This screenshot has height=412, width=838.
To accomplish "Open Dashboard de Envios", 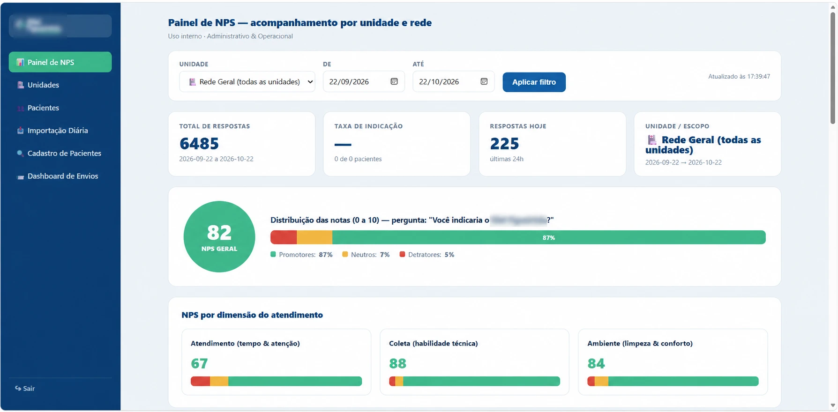I will (60, 176).
